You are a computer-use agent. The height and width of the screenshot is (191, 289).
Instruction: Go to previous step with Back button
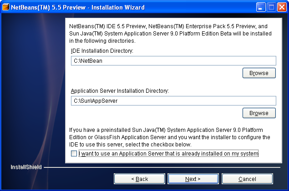point(139,179)
